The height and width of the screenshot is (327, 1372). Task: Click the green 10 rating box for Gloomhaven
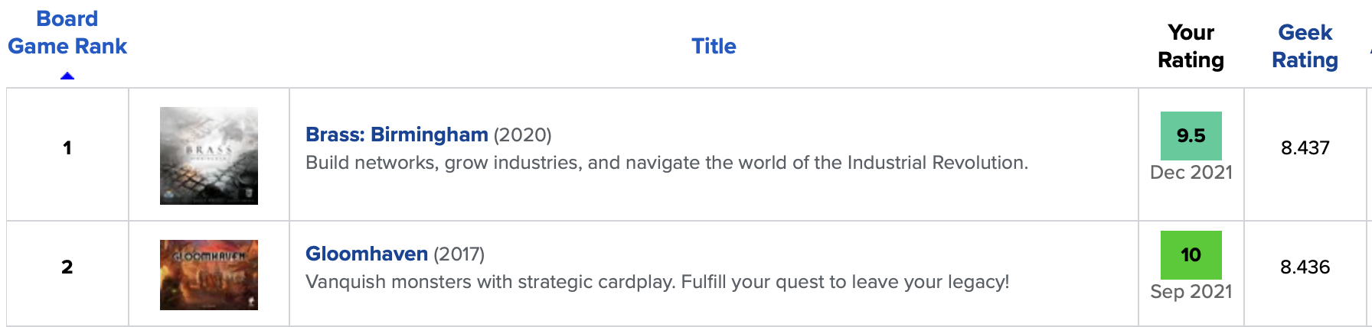pos(1191,255)
